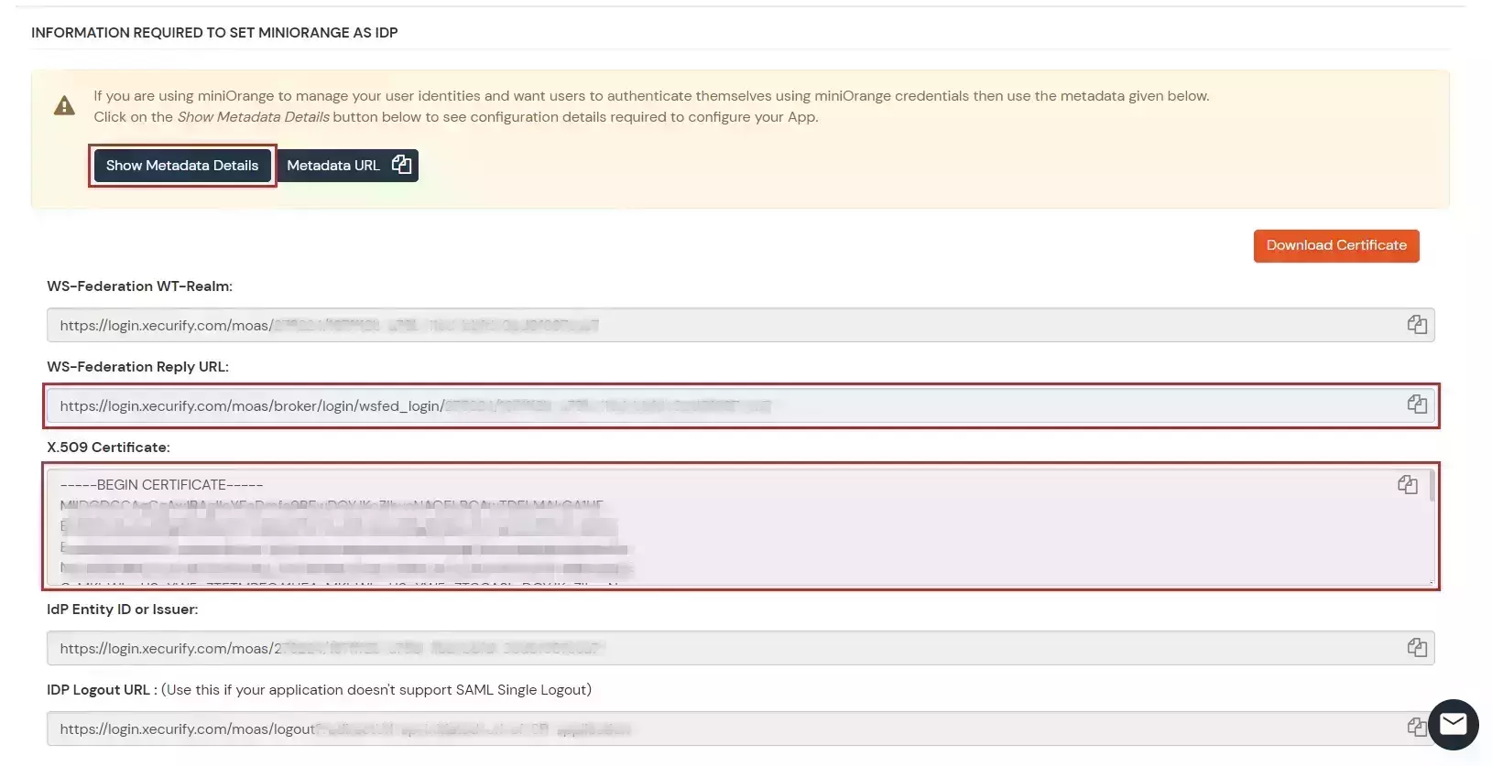Viewport: 1492px width, 766px height.
Task: Click the 'INFORMATION REQUIRED TO SET MINIORANGE AS IDP' heading
Action: click(214, 33)
